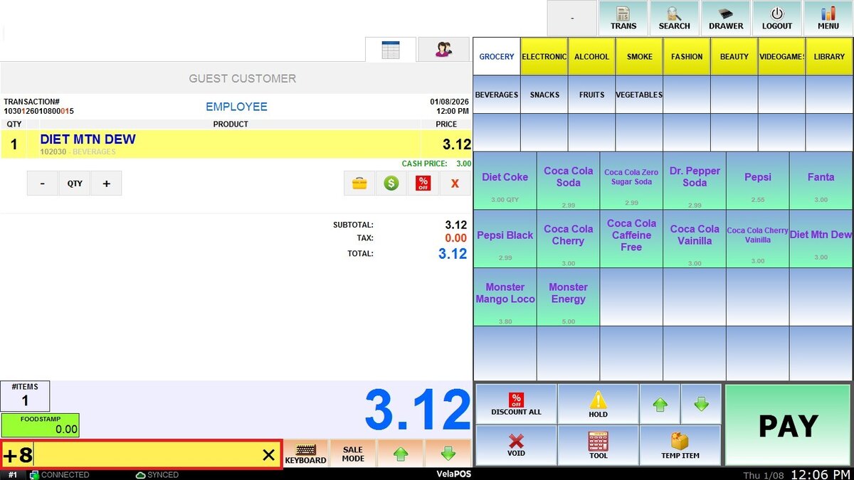Add Diet Coke to the sale
Screen dimensions: 854x480
tap(505, 180)
